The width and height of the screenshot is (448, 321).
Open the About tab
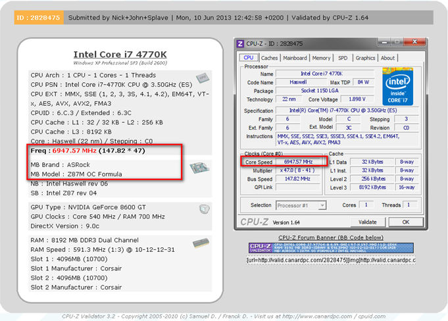point(388,58)
